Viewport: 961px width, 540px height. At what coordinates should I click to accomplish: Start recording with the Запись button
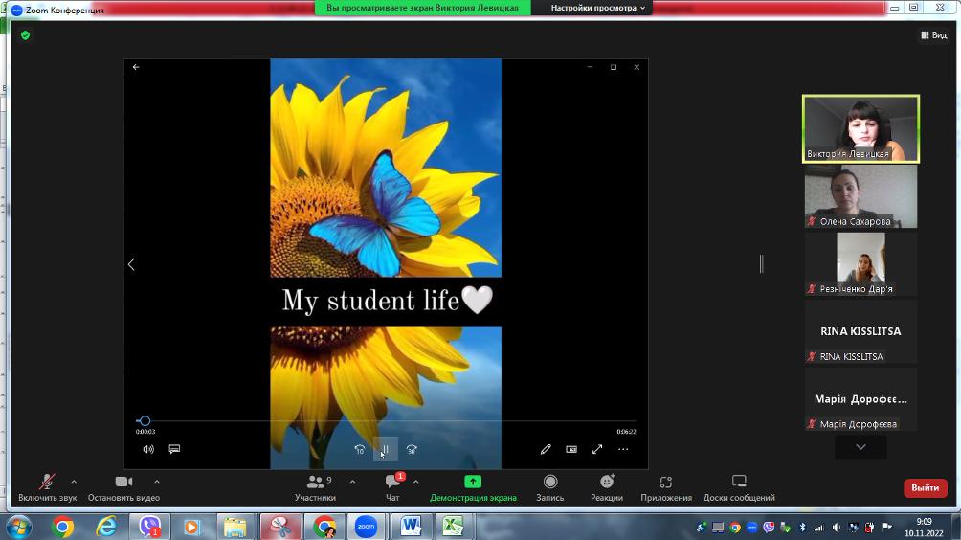click(x=550, y=487)
